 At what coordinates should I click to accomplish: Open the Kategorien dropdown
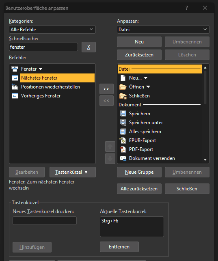pos(52,30)
